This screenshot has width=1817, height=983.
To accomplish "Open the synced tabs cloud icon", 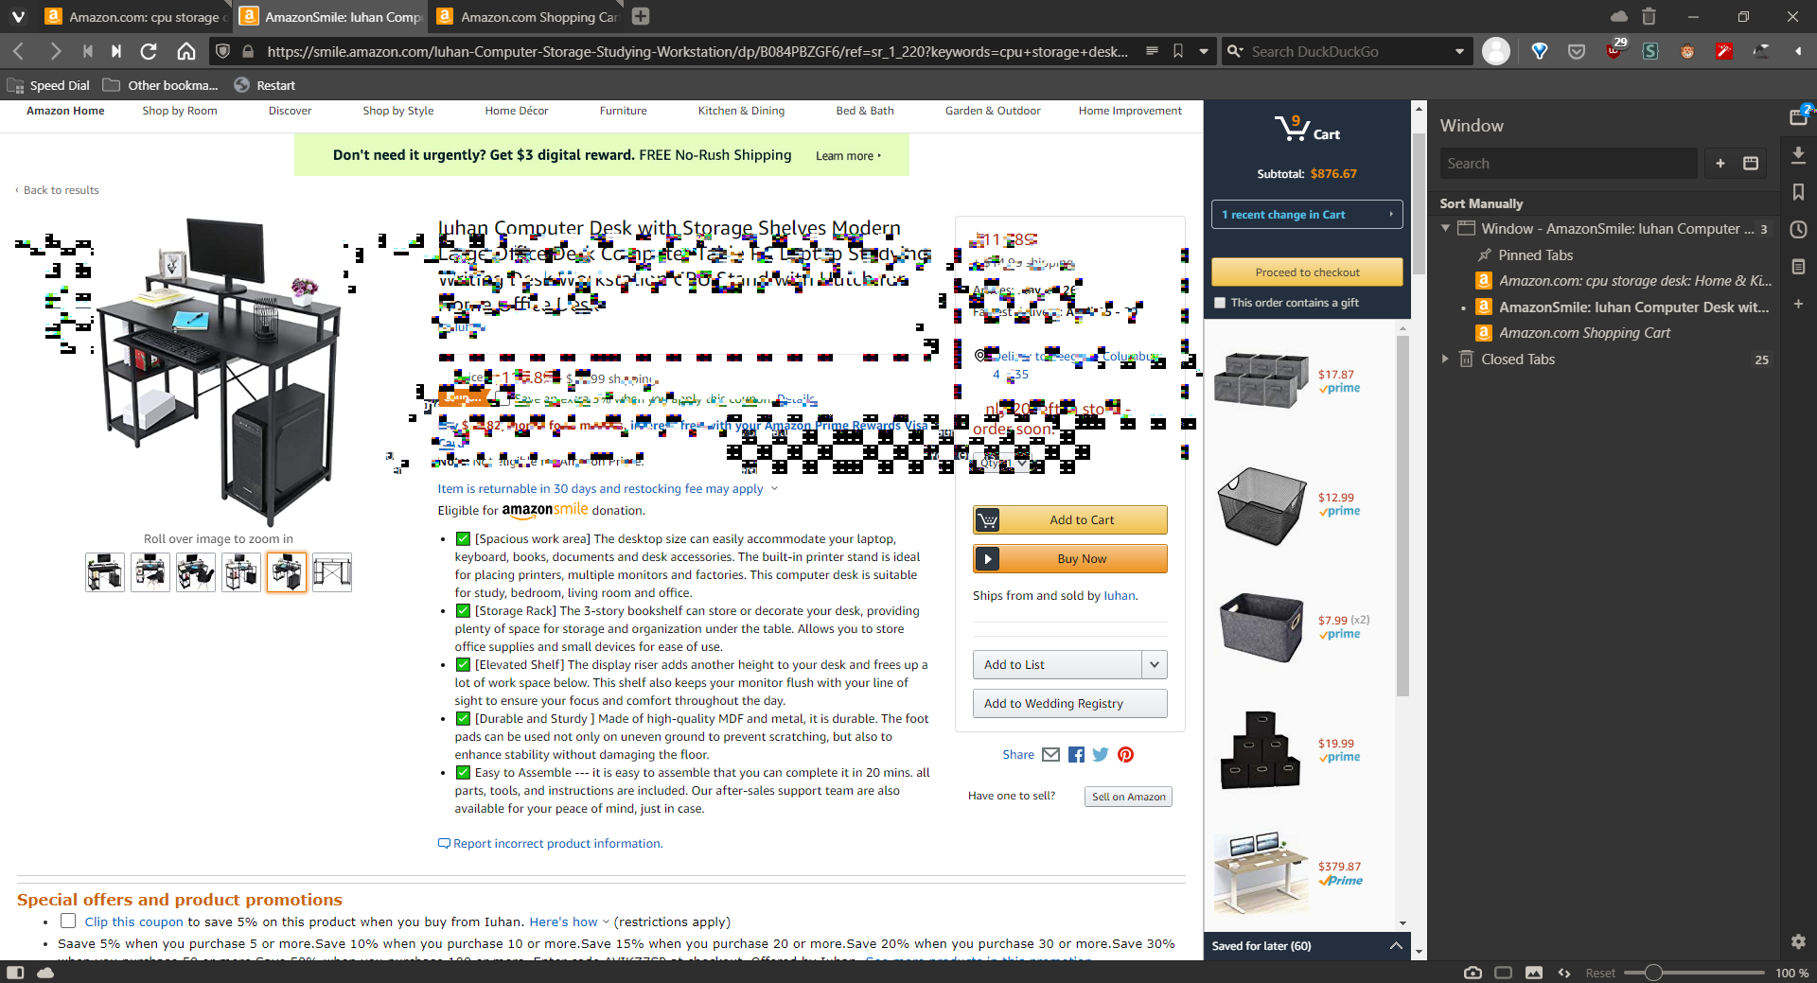I will [x=1619, y=16].
